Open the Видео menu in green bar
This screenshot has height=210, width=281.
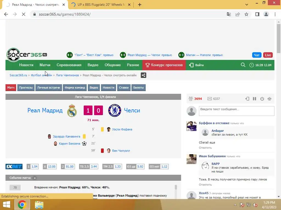tap(93, 65)
